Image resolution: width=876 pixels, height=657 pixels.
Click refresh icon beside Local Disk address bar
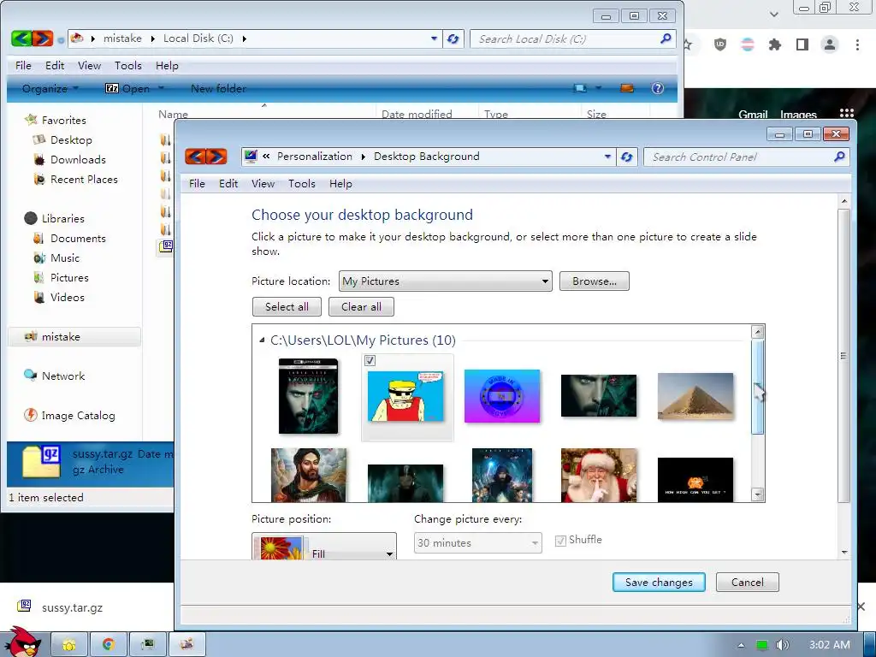(x=453, y=38)
